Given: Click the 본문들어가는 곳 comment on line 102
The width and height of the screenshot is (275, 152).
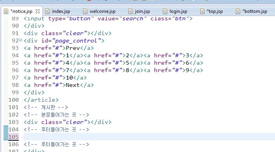Looking at the screenshot, I should [x=56, y=115].
